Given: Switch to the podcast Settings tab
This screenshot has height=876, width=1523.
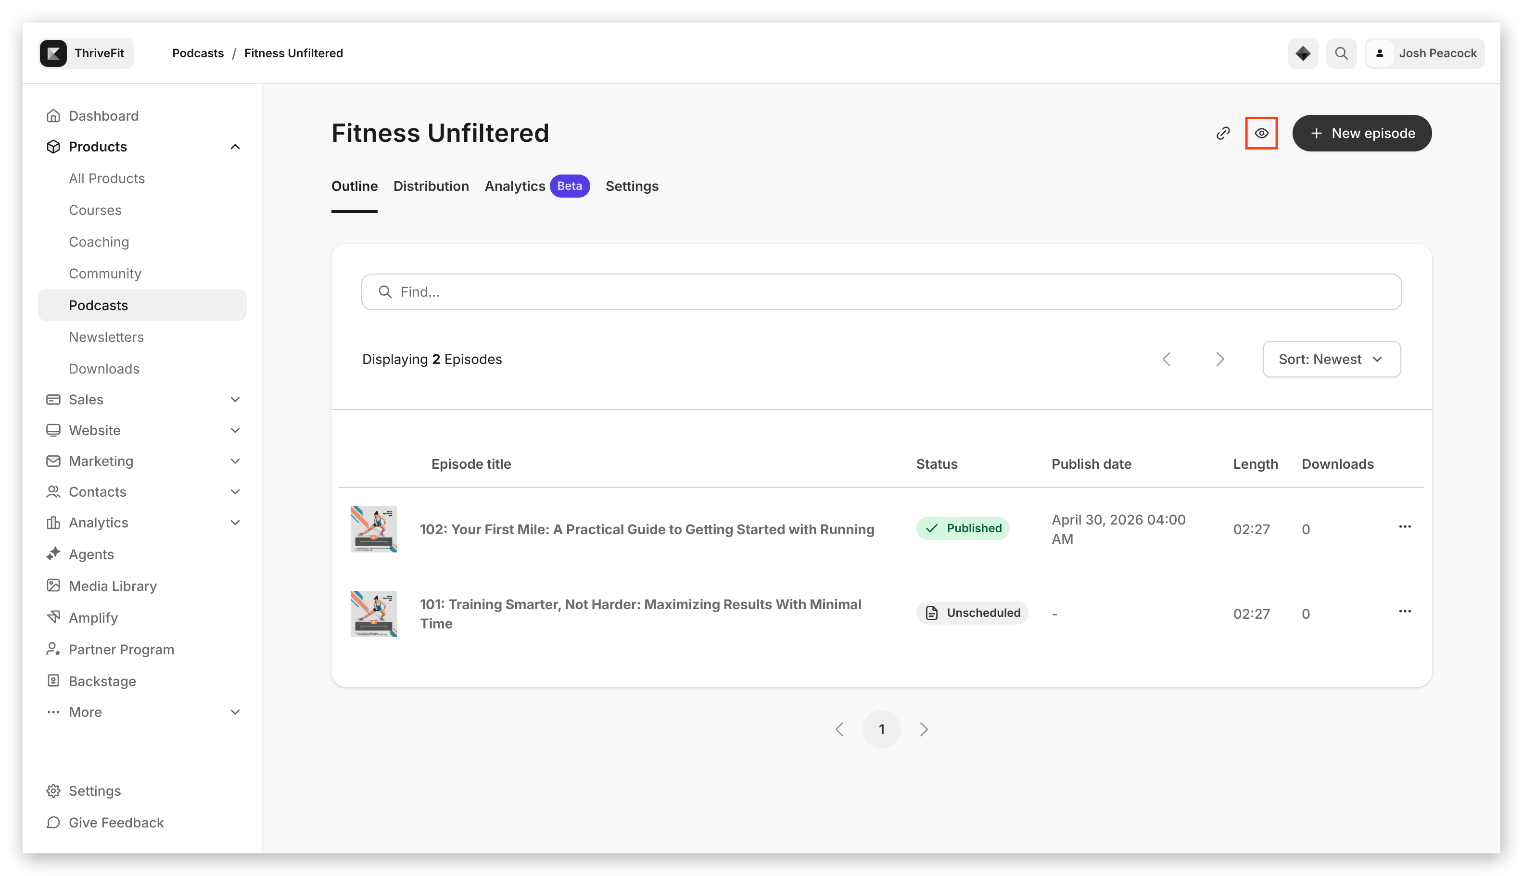Looking at the screenshot, I should click(632, 186).
